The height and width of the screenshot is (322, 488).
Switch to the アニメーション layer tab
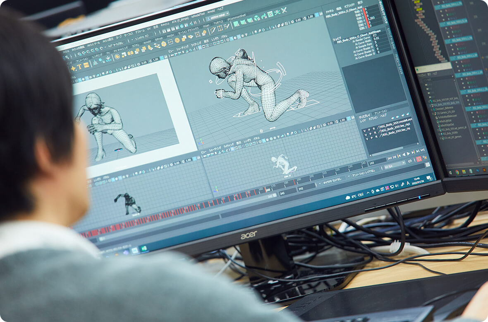pyautogui.click(x=380, y=112)
